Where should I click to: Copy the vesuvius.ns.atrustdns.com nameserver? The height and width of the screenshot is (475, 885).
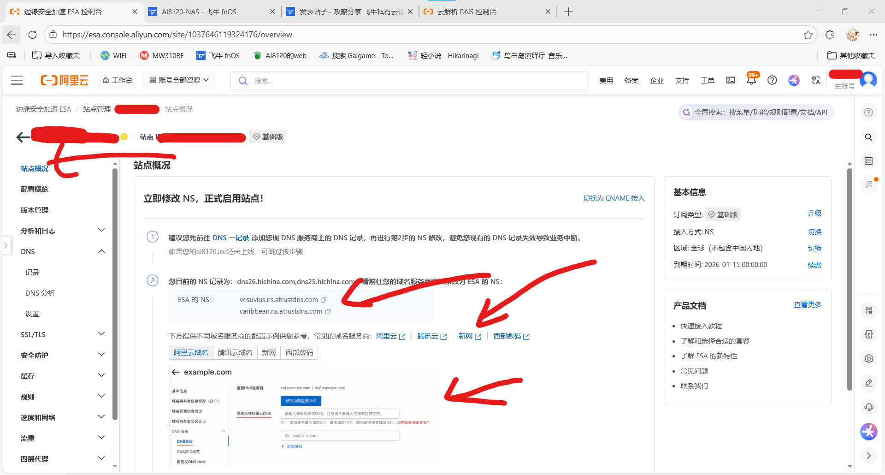(x=324, y=300)
